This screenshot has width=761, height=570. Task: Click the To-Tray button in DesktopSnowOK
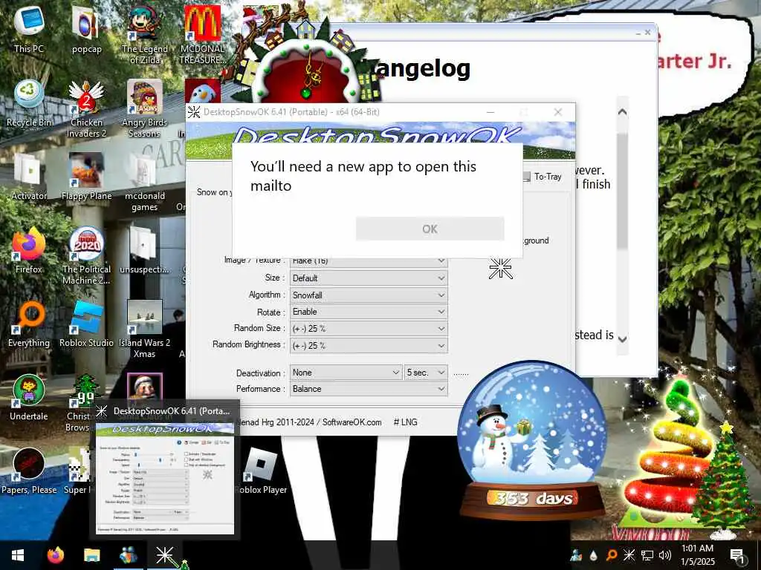(x=543, y=177)
